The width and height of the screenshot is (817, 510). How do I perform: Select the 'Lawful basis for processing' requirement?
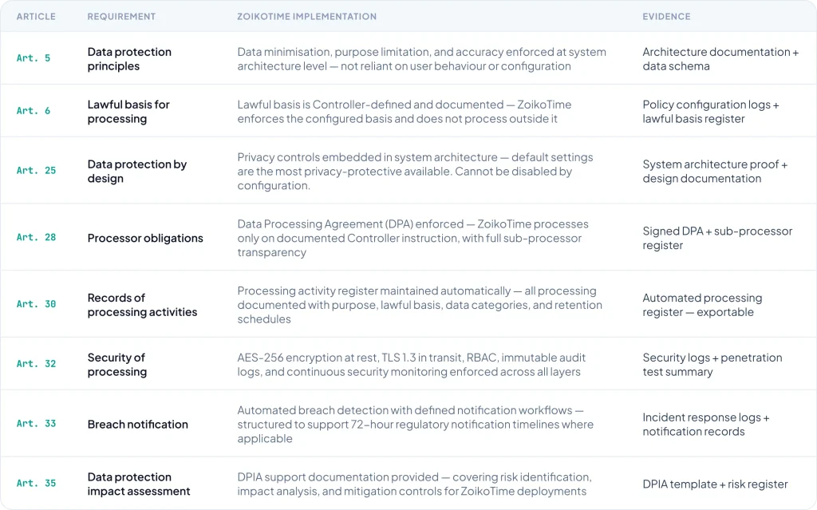[128, 112]
